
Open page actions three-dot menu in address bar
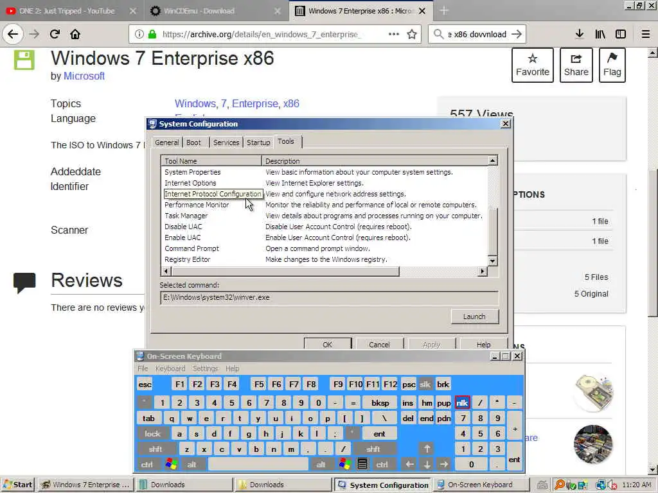pos(394,34)
